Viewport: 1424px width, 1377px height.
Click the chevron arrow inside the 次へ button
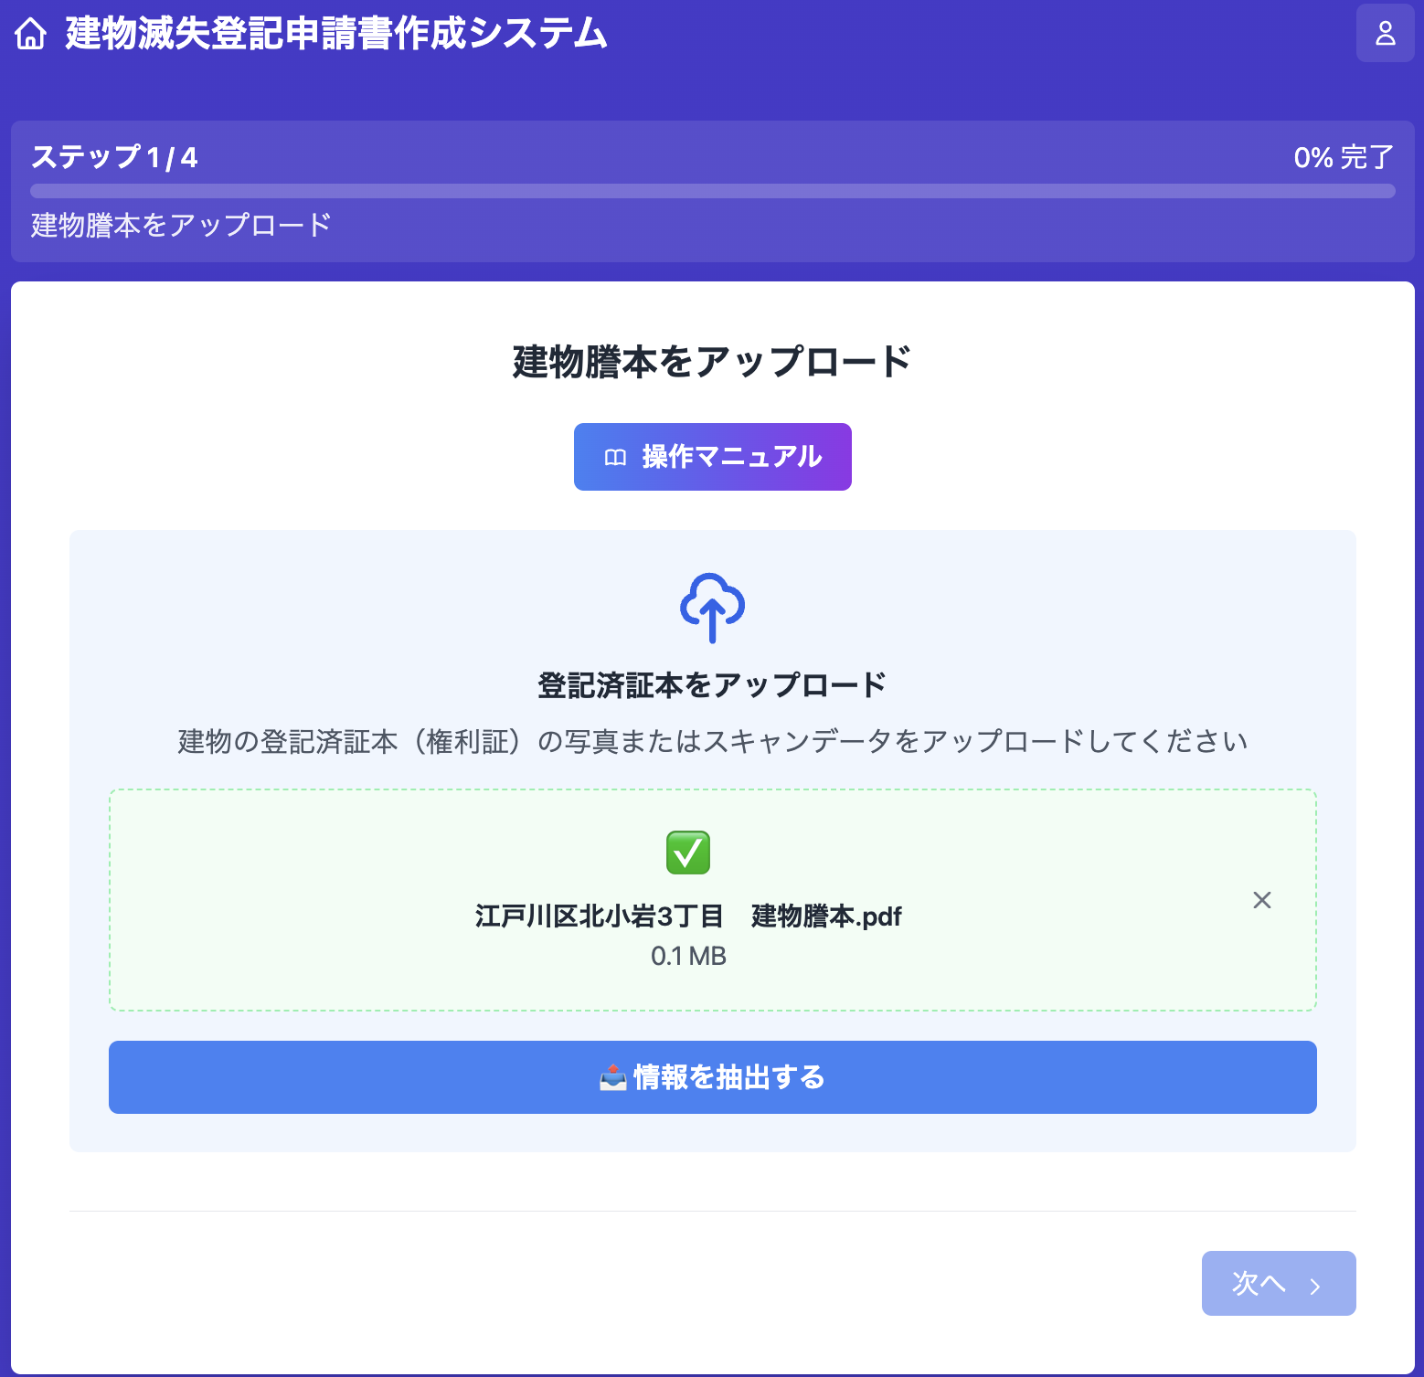pyautogui.click(x=1314, y=1284)
